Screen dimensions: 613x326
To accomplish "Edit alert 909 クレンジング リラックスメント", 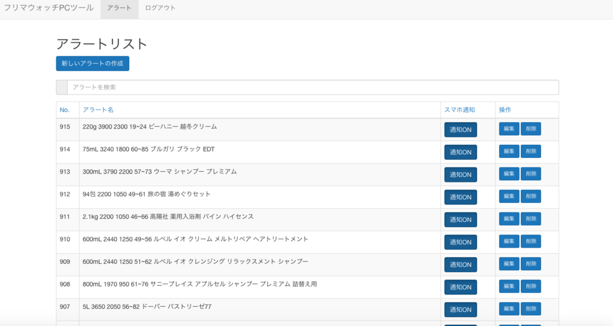I will coord(509,264).
